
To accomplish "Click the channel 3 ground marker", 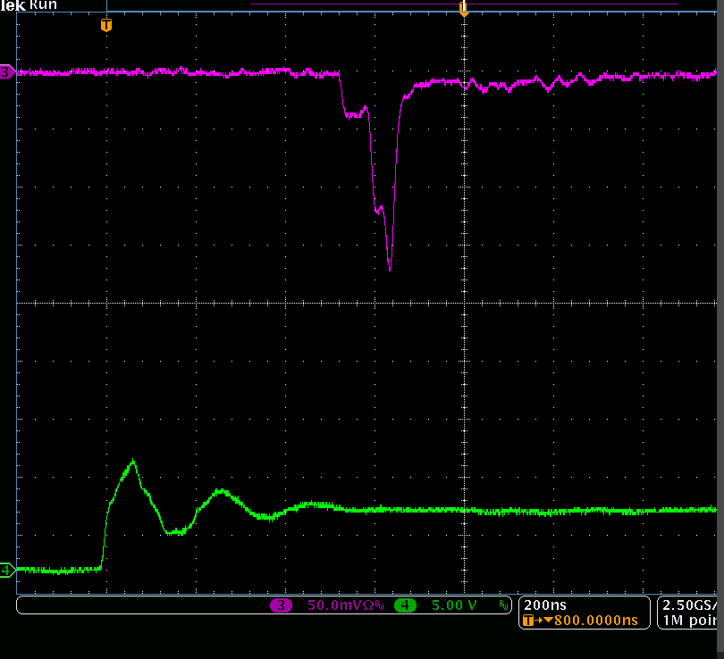I will (7, 72).
